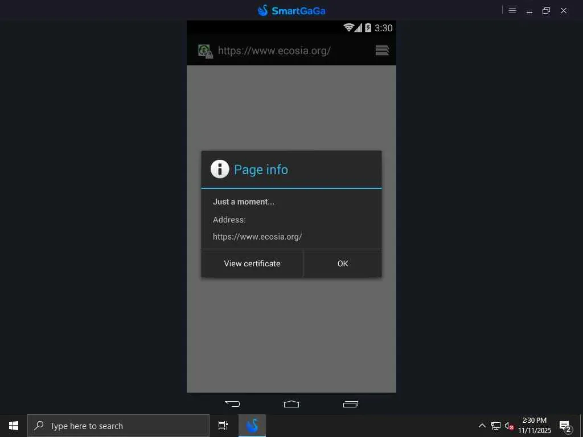This screenshot has width=583, height=437.
Task: Select the ecosia.org address bar field
Action: [274, 51]
